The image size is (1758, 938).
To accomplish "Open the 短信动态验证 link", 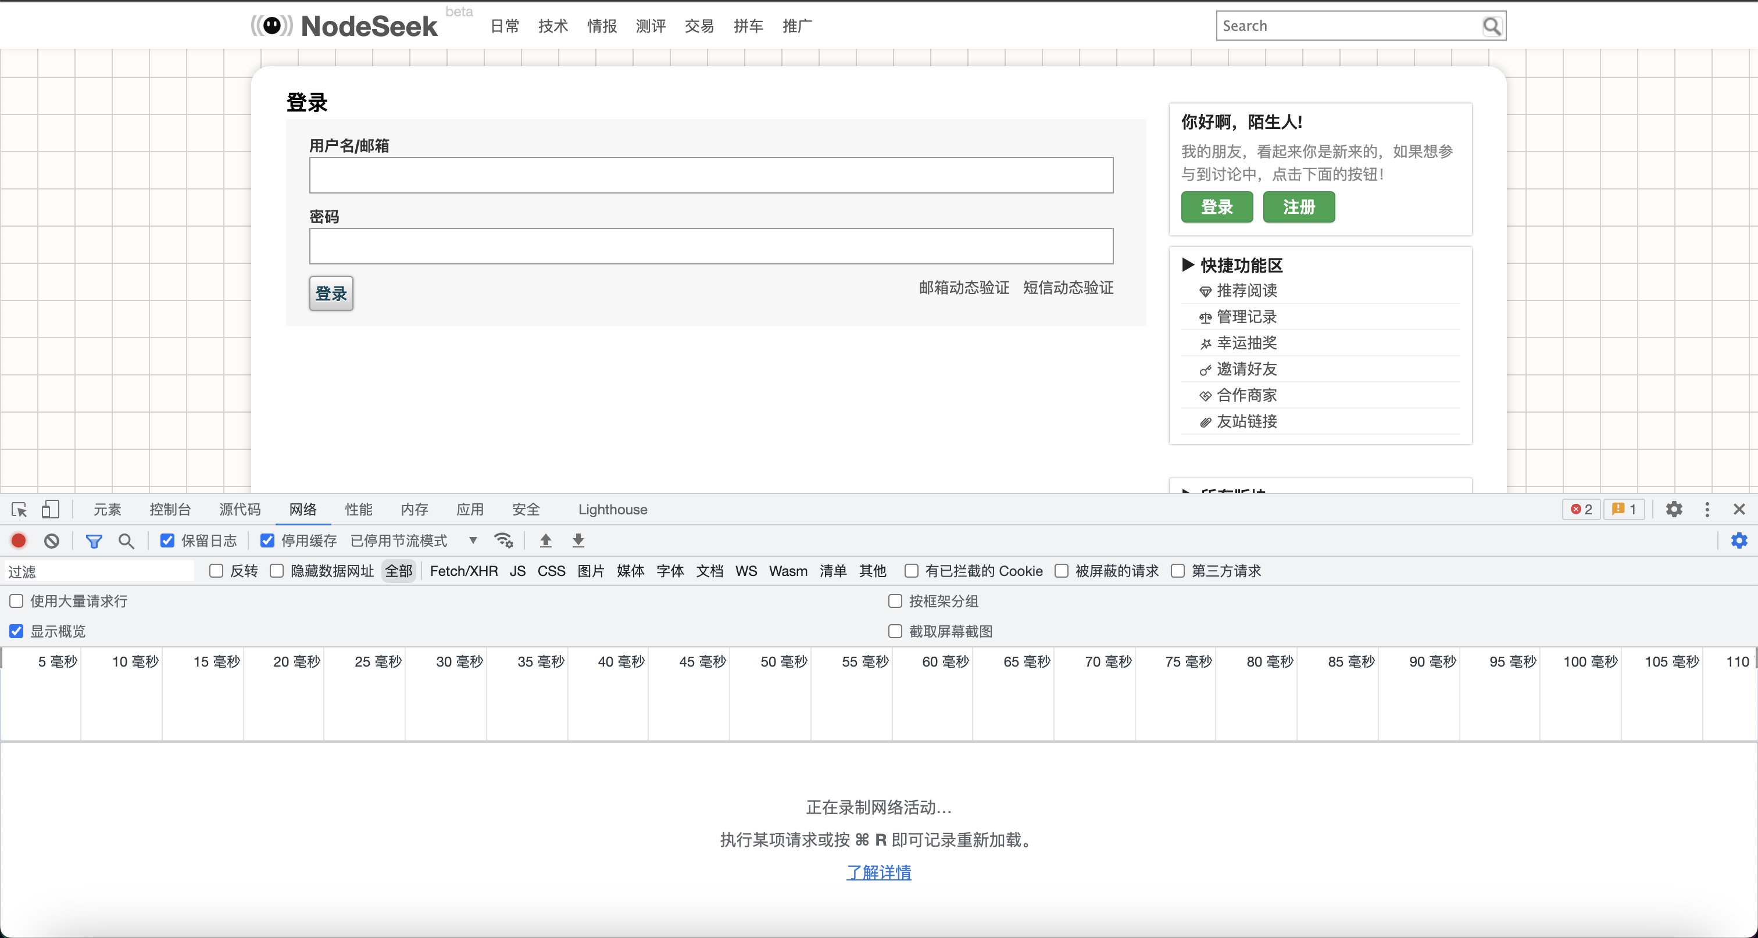I will pyautogui.click(x=1068, y=288).
